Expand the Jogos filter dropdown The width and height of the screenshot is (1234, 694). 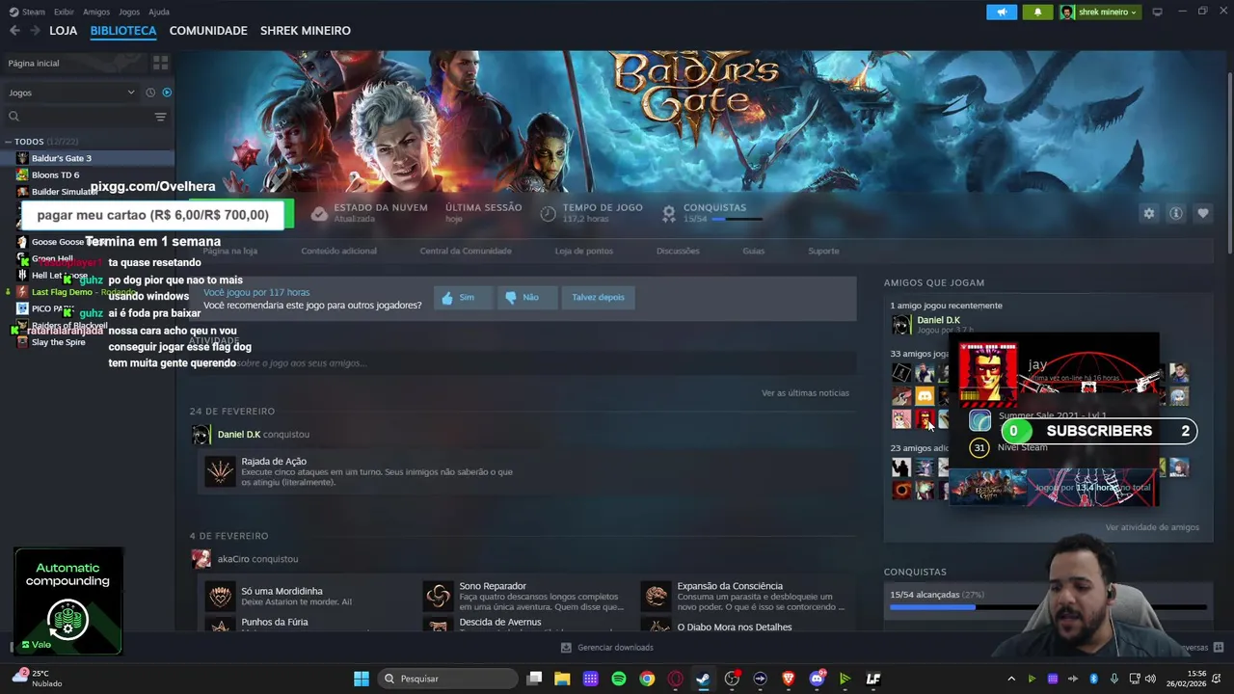pyautogui.click(x=72, y=93)
